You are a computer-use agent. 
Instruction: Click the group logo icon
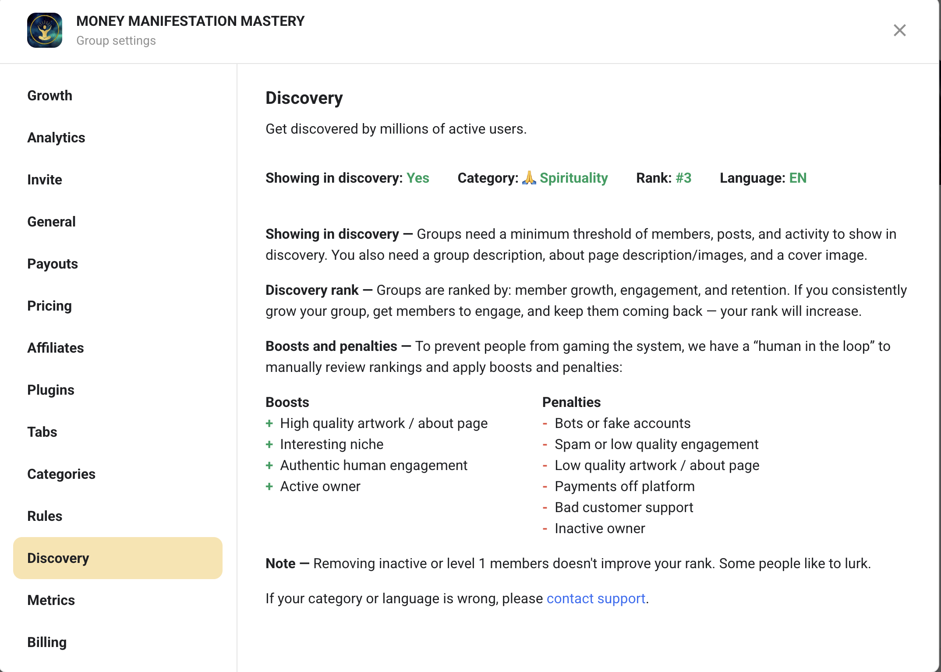tap(45, 30)
